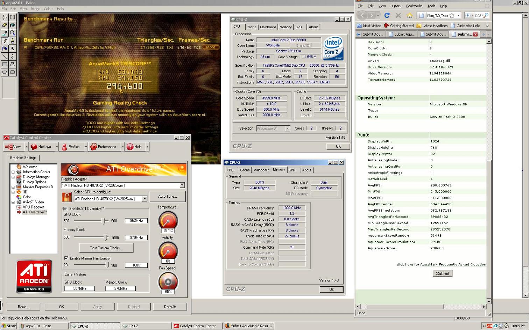Select the Text tool in Paint
The height and width of the screenshot is (330, 529).
click(x=13, y=49)
